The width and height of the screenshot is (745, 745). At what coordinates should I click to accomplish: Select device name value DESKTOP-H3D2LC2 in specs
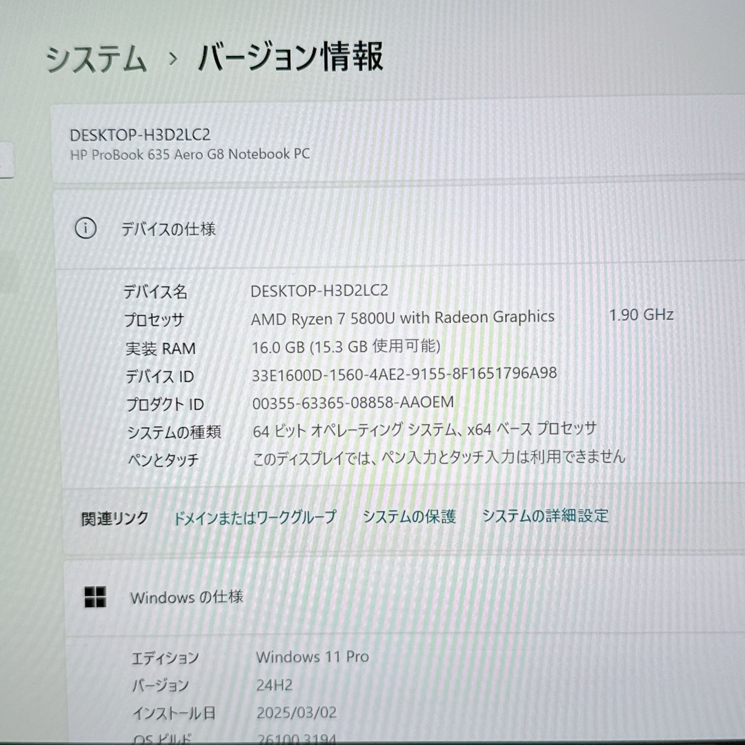[319, 291]
